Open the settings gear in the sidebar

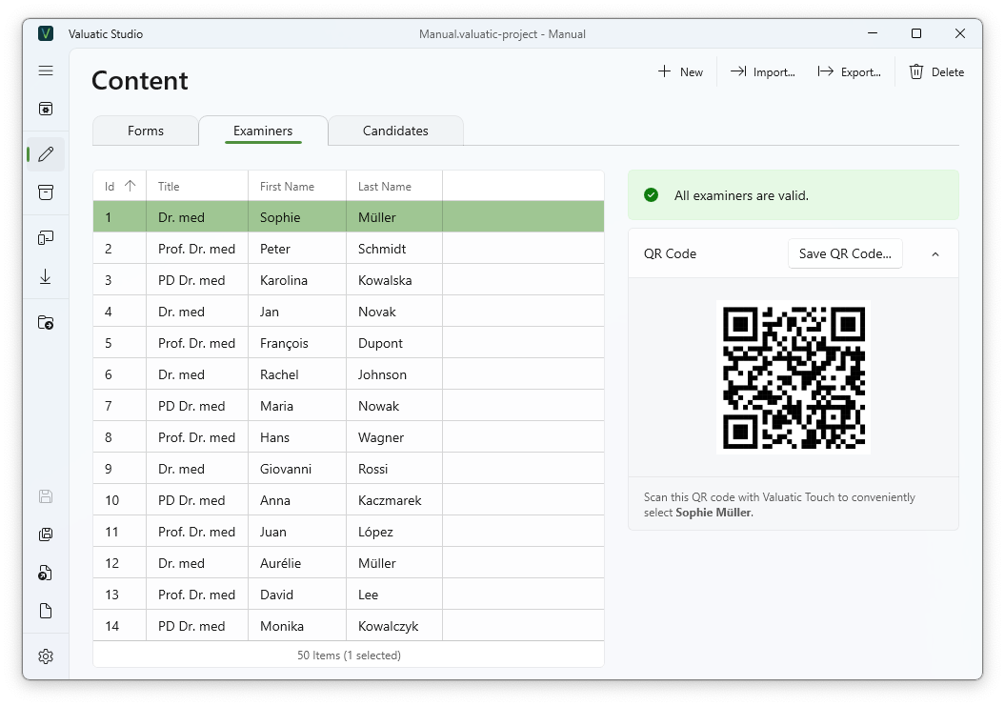[x=46, y=656]
